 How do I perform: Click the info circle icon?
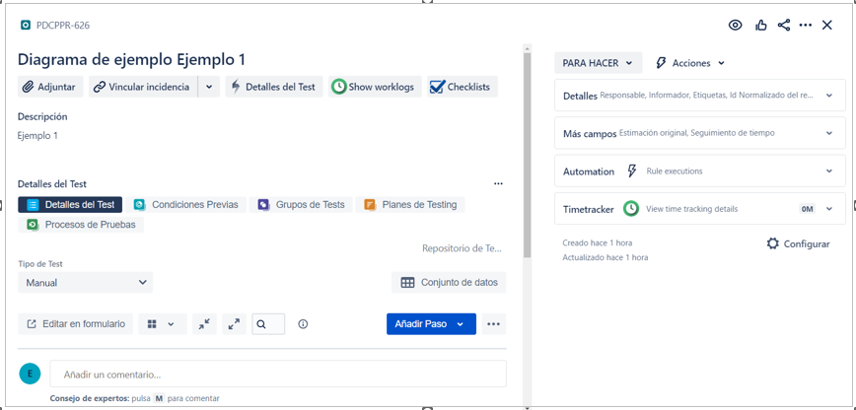(x=303, y=324)
